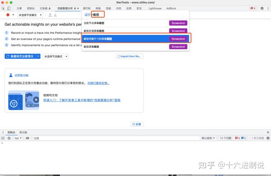Open console settings gear icon

point(268,138)
